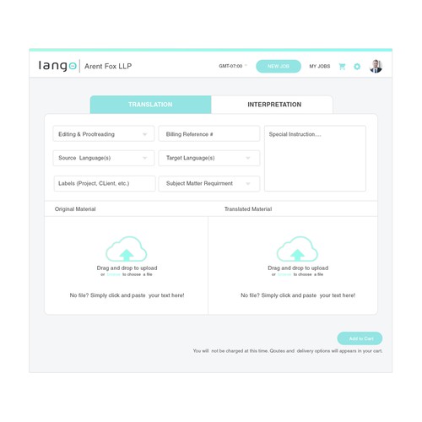Click paste-text prompt in Original Material
The height and width of the screenshot is (422, 422).
[127, 295]
